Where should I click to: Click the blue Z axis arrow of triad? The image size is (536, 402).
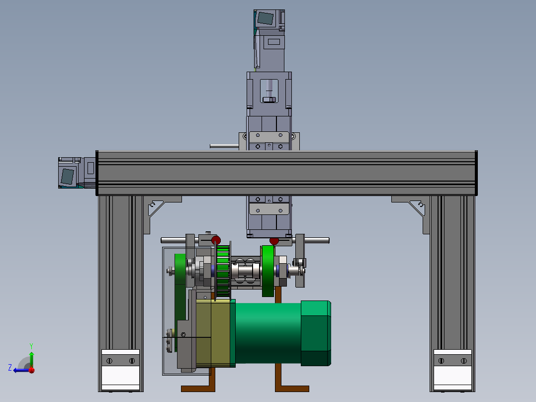(x=20, y=370)
